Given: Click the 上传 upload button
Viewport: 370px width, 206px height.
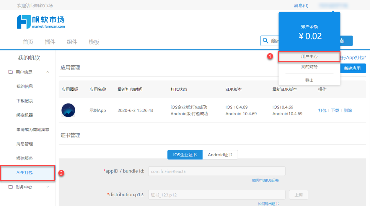Looking at the screenshot, I should 298,195.
